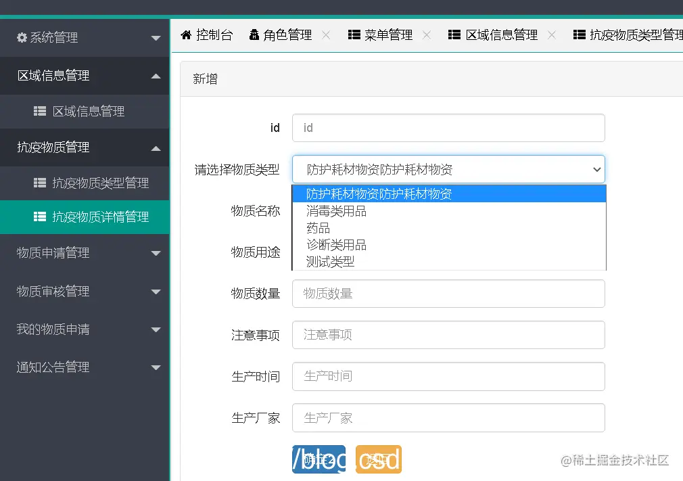Close the 区域信息管理 top tab
Viewport: 683px width, 481px height.
552,35
